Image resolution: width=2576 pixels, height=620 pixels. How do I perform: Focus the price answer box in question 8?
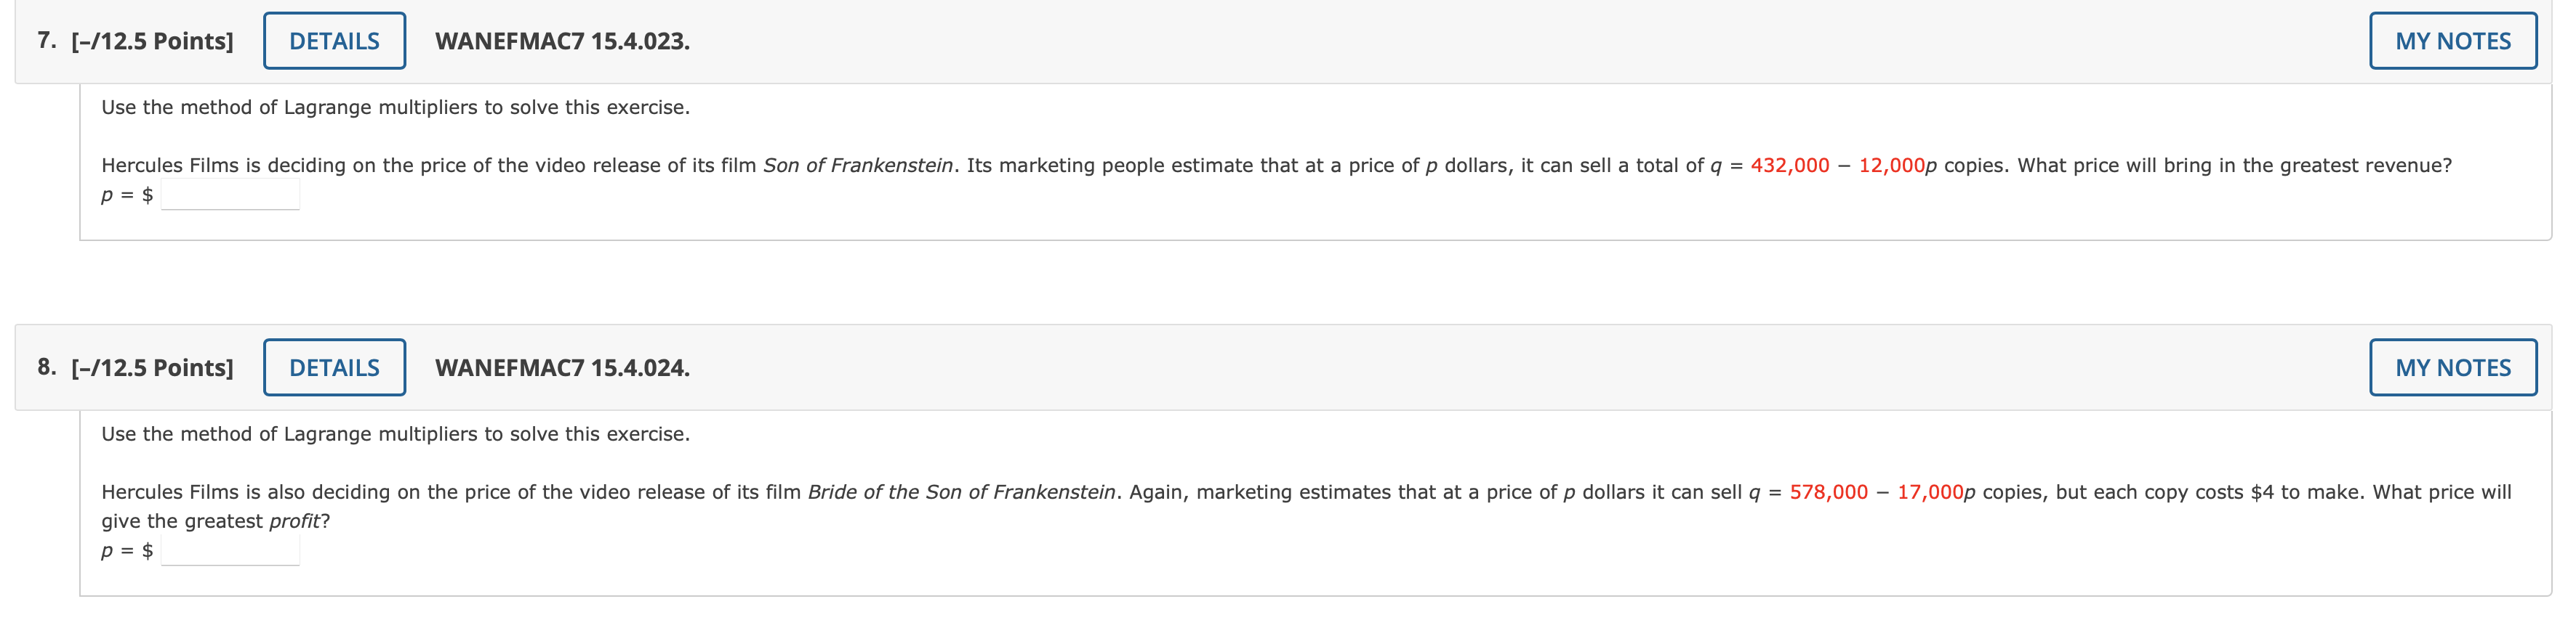pyautogui.click(x=230, y=550)
